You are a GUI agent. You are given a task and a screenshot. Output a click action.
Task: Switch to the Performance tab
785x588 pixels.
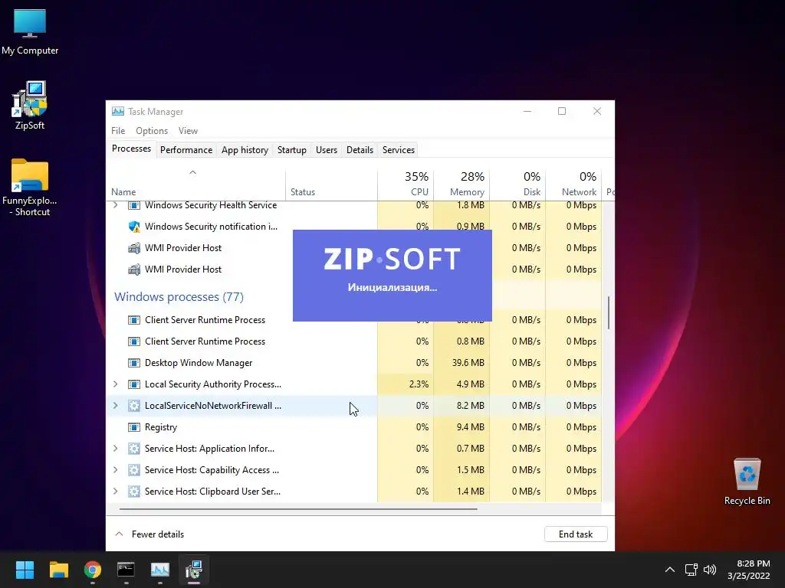(x=186, y=150)
